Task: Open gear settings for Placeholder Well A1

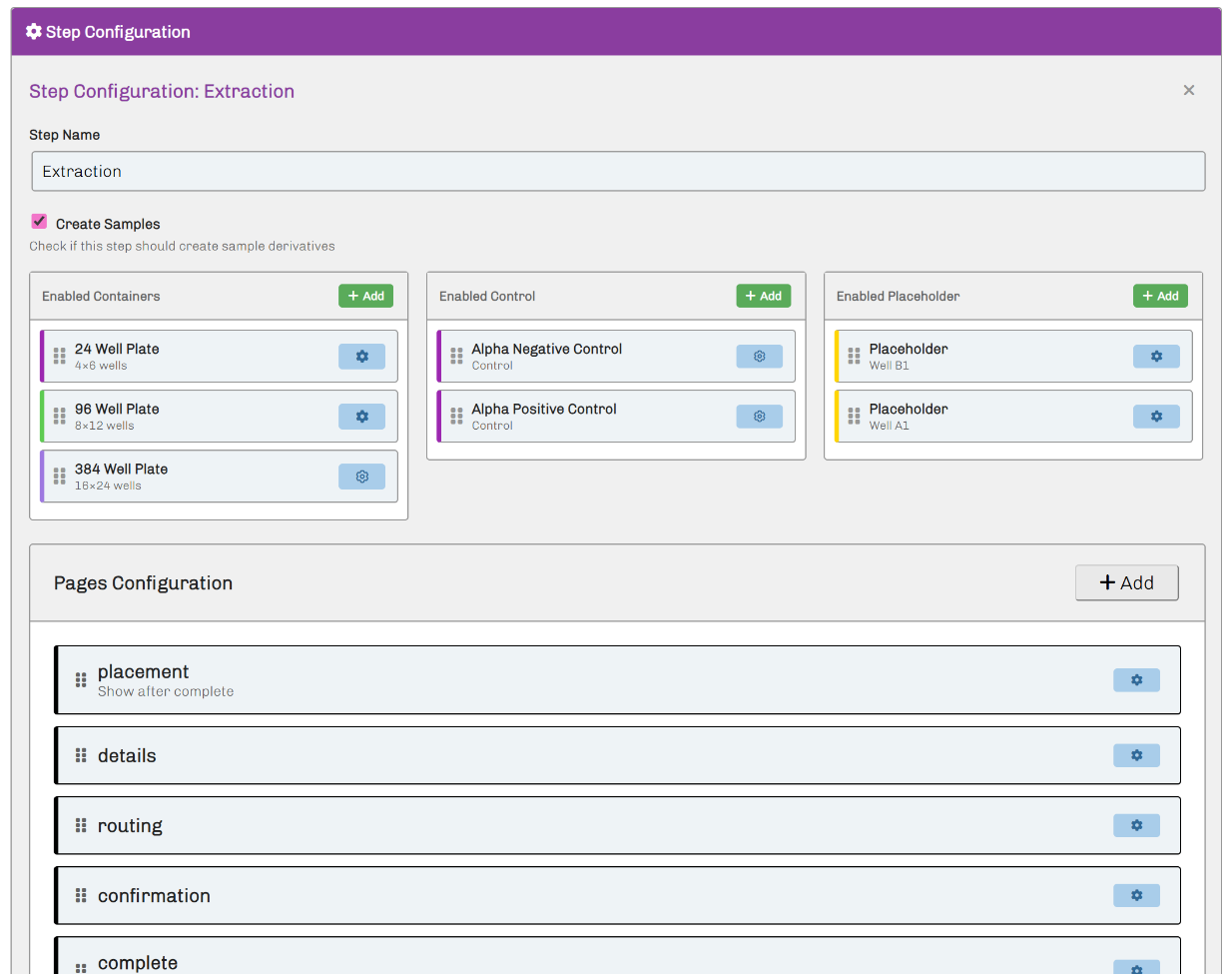Action: (x=1156, y=417)
